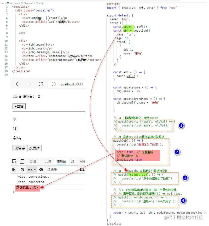Open the 网络 devtools tab
209x226 pixels.
(82, 161)
